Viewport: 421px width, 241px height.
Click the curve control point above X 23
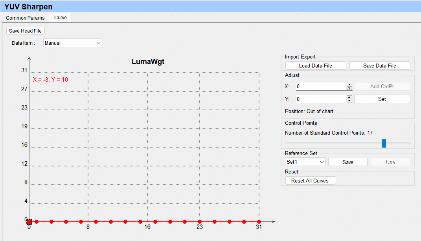pyautogui.click(x=200, y=222)
